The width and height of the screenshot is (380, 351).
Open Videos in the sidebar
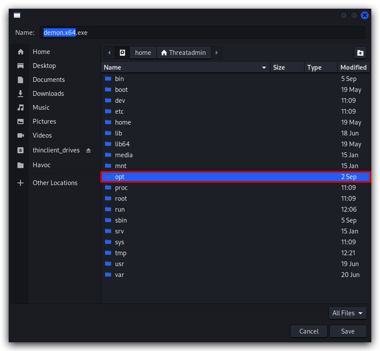pos(42,135)
